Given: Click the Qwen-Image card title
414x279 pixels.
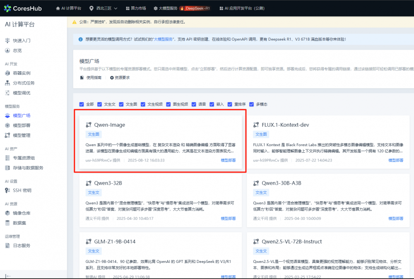Looking at the screenshot, I should (x=110, y=125).
